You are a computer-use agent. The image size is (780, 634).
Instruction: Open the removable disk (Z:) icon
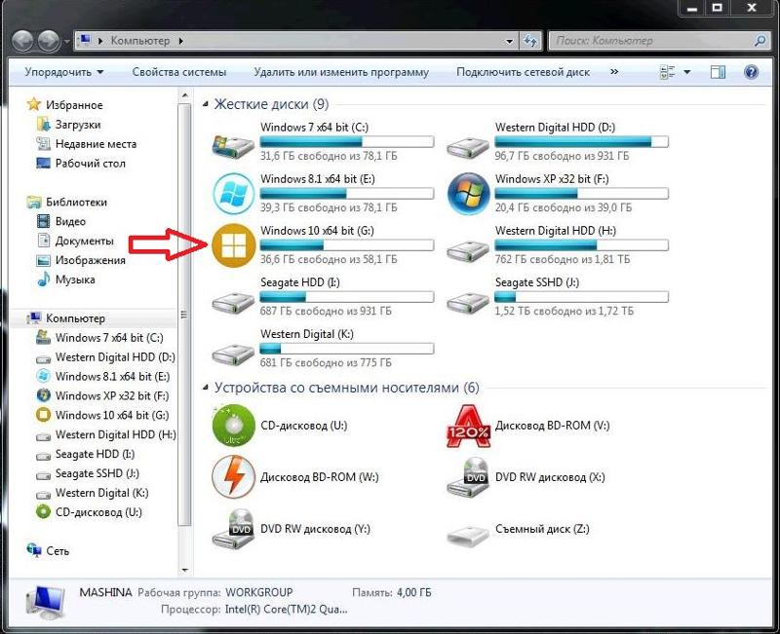467,531
